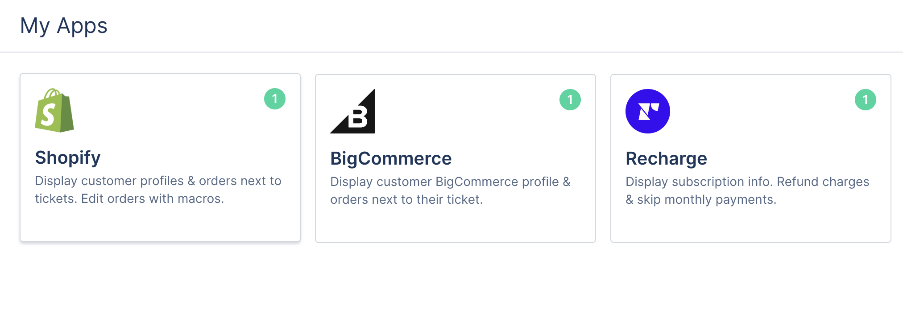Click "orders next to their ticket" text line
Screen dimensions: 903x315
click(x=406, y=199)
